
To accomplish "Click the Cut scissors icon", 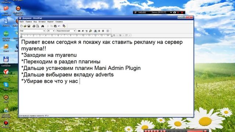I will (48, 26).
